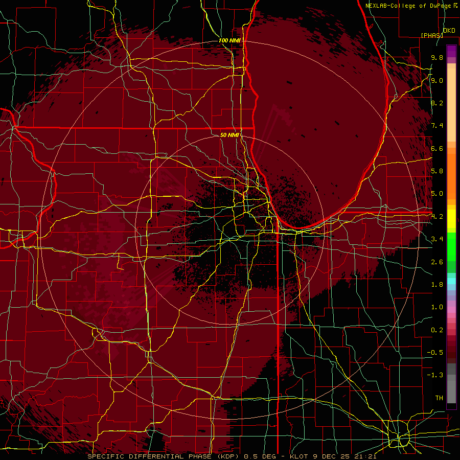Click the -1.3 scale value
This screenshot has height=460, width=460.
click(x=435, y=375)
